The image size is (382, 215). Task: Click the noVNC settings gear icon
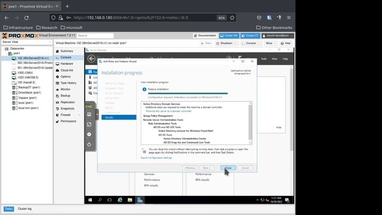[x=89, y=134]
